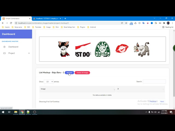Viewport: 175px width, 131px height.
Task: Toggle the gray donkey cartoon image selection
Action: [142, 49]
